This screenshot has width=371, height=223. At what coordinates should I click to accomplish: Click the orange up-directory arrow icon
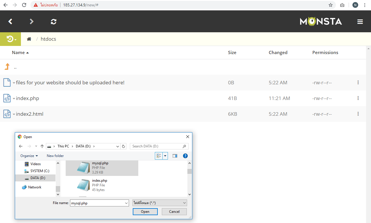pyautogui.click(x=7, y=67)
